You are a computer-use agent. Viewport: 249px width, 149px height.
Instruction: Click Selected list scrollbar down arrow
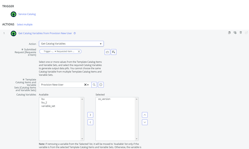137,139
